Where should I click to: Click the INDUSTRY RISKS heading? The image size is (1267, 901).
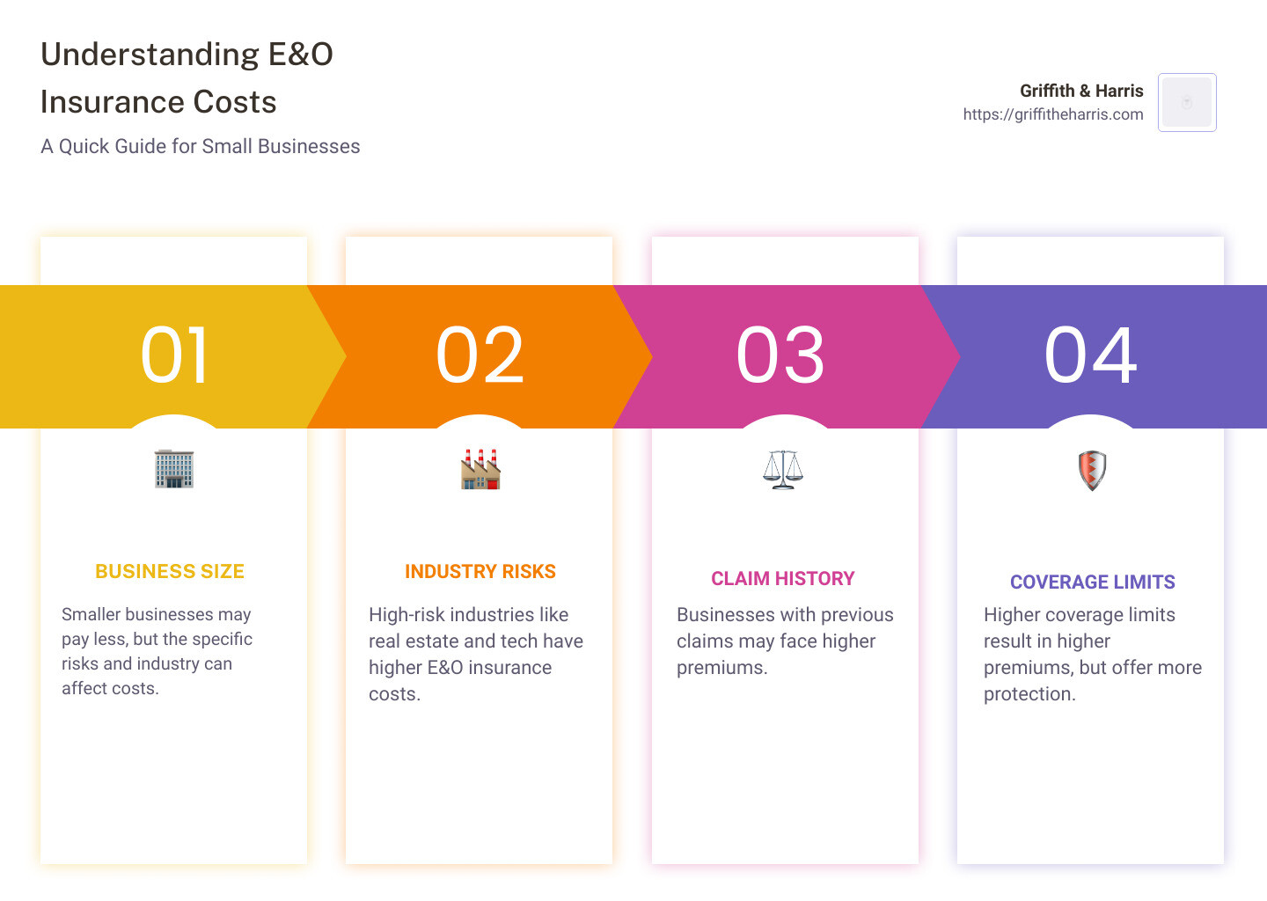(x=480, y=572)
